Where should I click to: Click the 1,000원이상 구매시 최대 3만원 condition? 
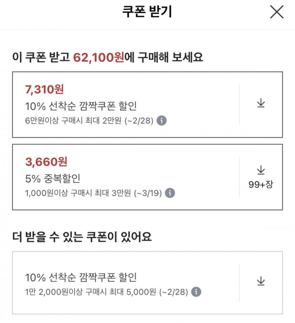pyautogui.click(x=93, y=193)
